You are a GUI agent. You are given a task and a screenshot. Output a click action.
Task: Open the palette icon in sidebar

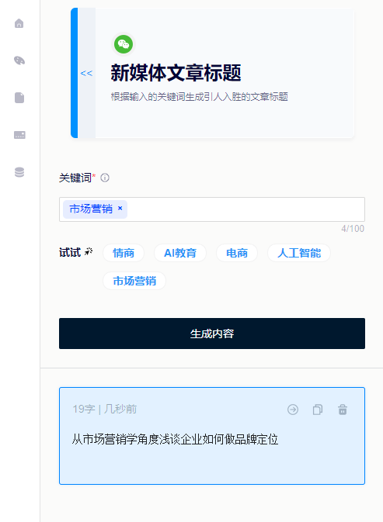[19, 60]
